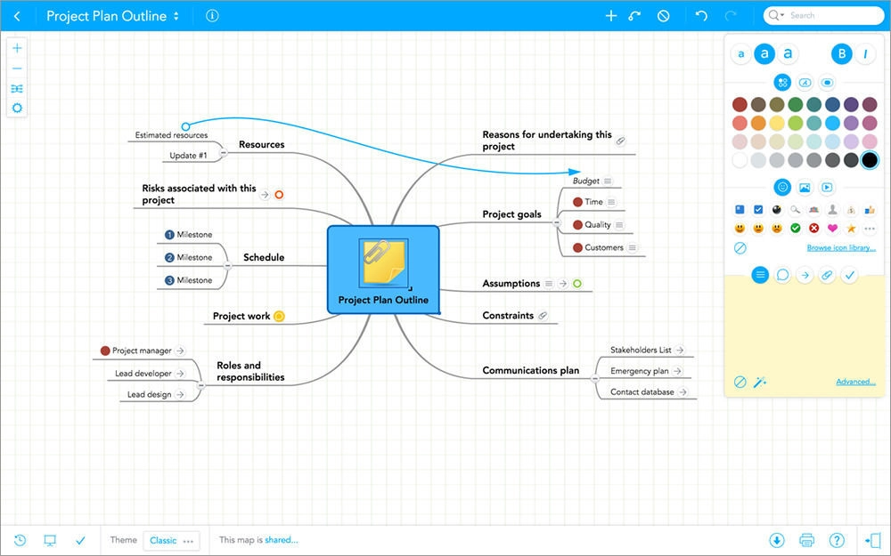Click the print icon in bottom bar

pos(807,540)
